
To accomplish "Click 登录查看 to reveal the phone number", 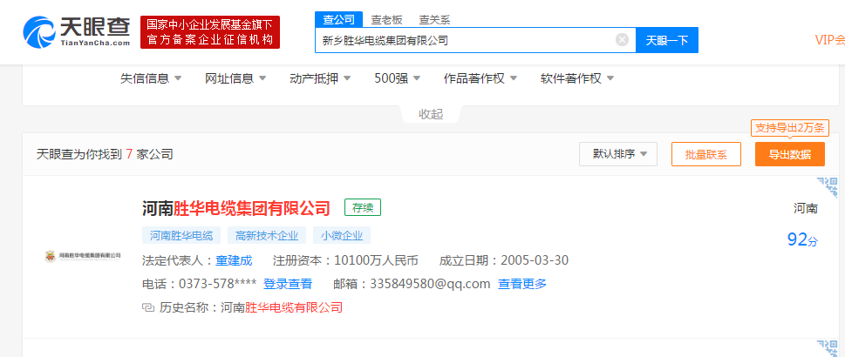I will click(287, 284).
